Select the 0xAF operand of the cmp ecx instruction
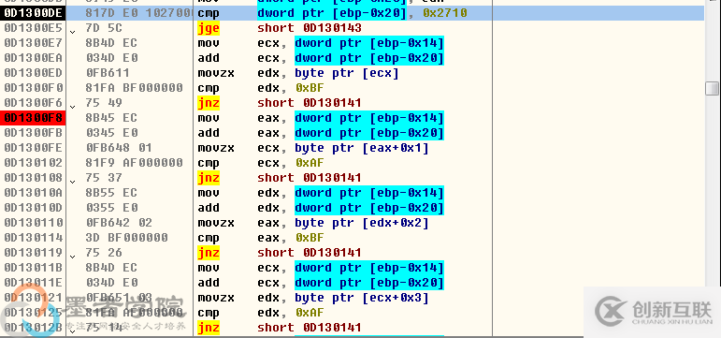The width and height of the screenshot is (721, 338). [310, 163]
